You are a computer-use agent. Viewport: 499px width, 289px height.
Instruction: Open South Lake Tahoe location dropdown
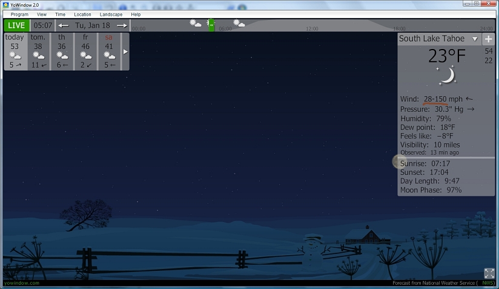[475, 39]
